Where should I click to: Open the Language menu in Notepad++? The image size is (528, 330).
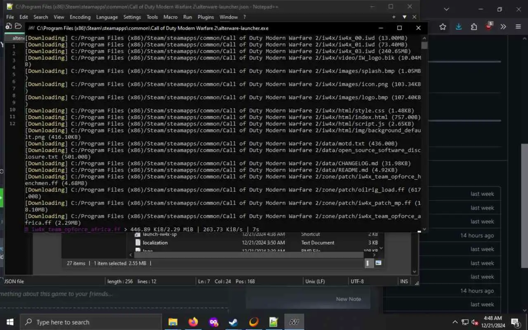click(107, 17)
